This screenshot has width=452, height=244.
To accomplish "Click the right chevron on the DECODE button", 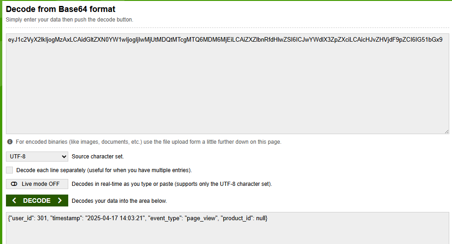I will tap(60, 201).
